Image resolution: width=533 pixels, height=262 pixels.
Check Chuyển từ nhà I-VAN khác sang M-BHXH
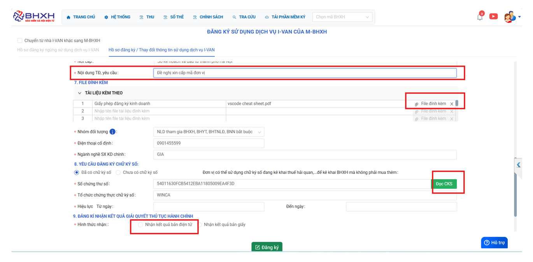pyautogui.click(x=20, y=40)
